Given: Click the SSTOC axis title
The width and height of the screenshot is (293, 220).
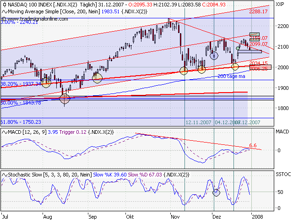Looking at the screenshot, I should click(283, 174).
